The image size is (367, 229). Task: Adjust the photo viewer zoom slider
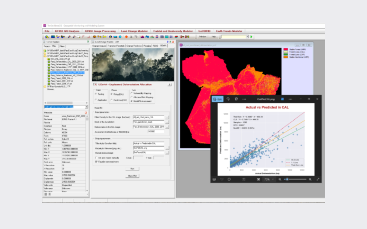coord(287,180)
